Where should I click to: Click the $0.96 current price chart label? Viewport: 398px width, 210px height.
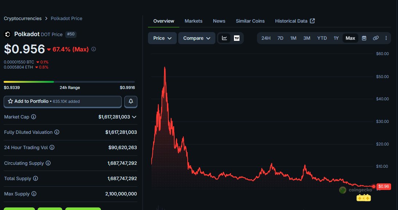383,187
